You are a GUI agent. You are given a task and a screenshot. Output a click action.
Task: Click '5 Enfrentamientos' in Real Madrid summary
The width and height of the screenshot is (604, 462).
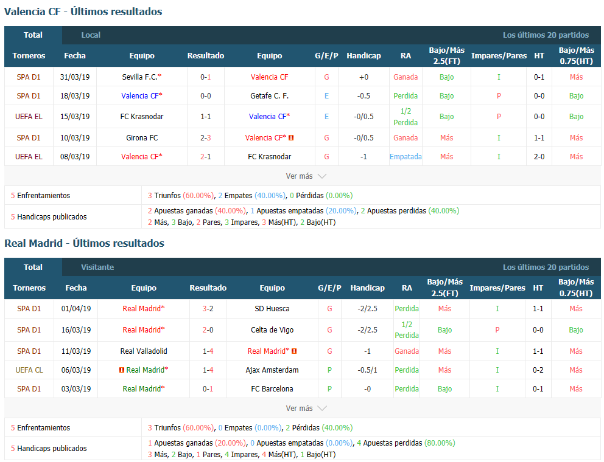coord(40,428)
